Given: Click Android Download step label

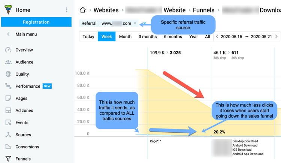Looking at the screenshot, I should point(245,145).
